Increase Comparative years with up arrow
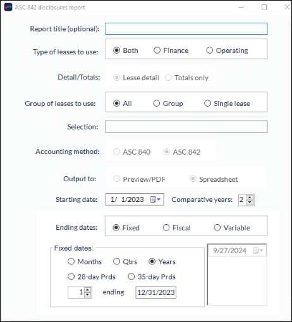Viewport: 292px width, 322px height. click(250, 198)
